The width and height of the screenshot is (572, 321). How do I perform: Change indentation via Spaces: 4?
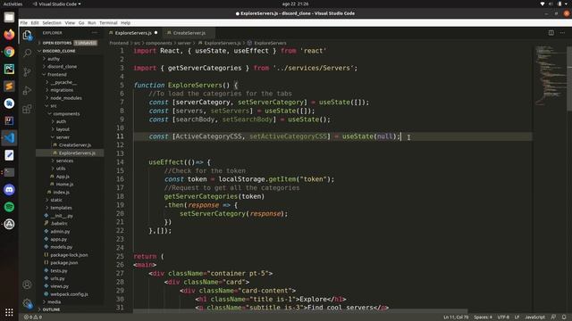[x=483, y=317]
